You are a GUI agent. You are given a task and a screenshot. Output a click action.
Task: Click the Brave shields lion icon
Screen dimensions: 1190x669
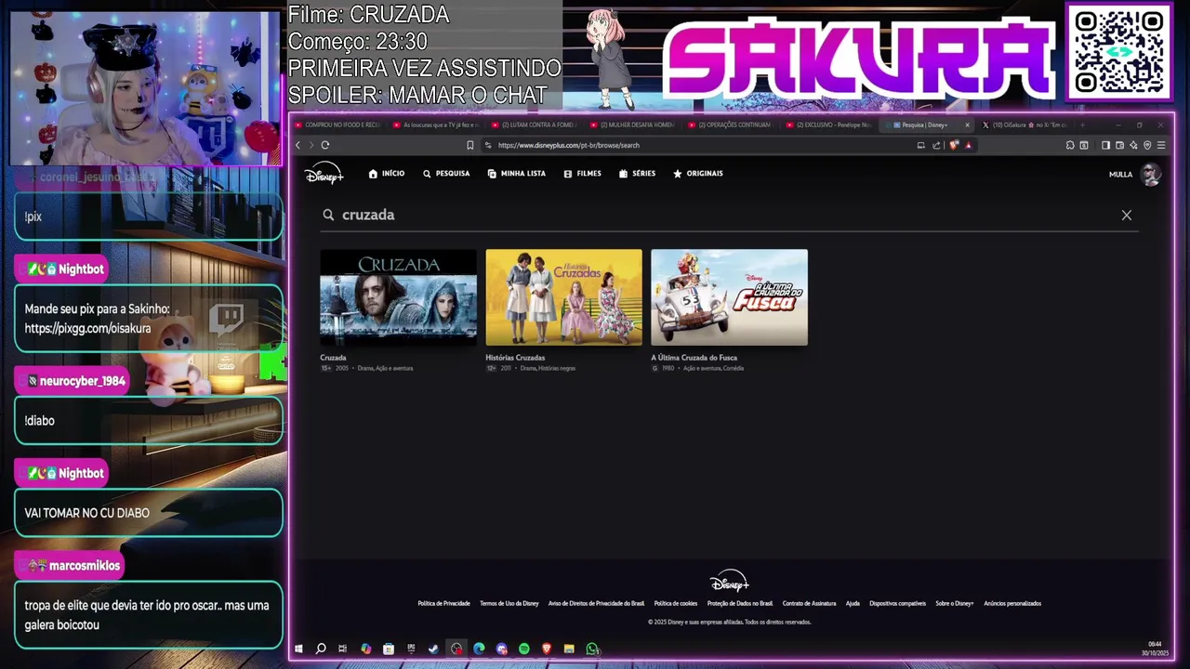(954, 145)
